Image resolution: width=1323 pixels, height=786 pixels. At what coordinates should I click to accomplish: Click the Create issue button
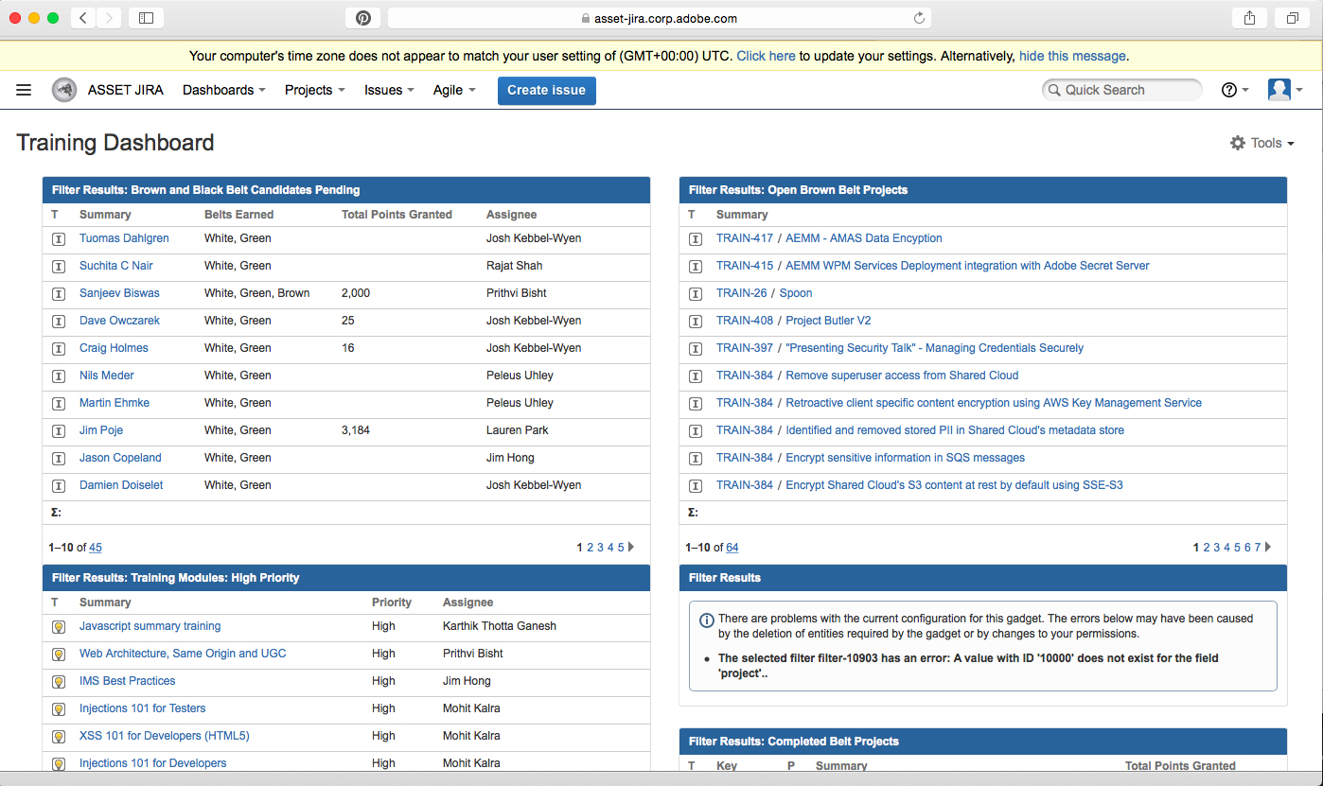pos(547,90)
